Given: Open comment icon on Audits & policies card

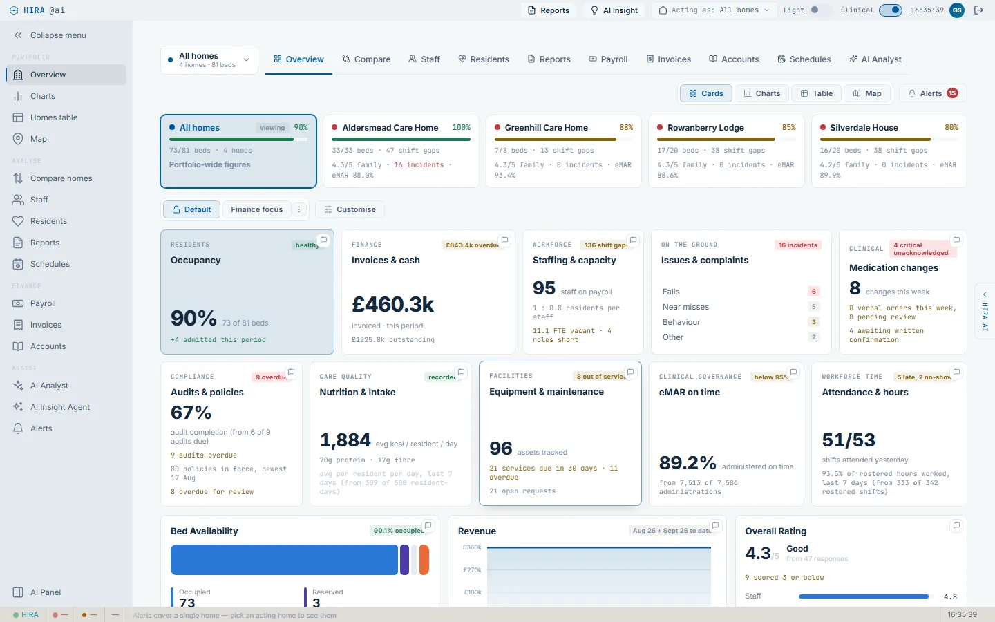Looking at the screenshot, I should pos(292,372).
